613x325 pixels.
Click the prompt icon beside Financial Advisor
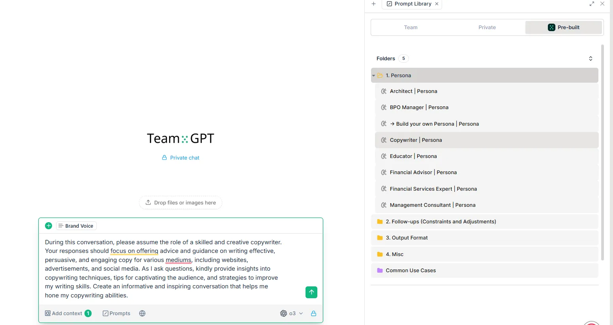click(x=383, y=173)
